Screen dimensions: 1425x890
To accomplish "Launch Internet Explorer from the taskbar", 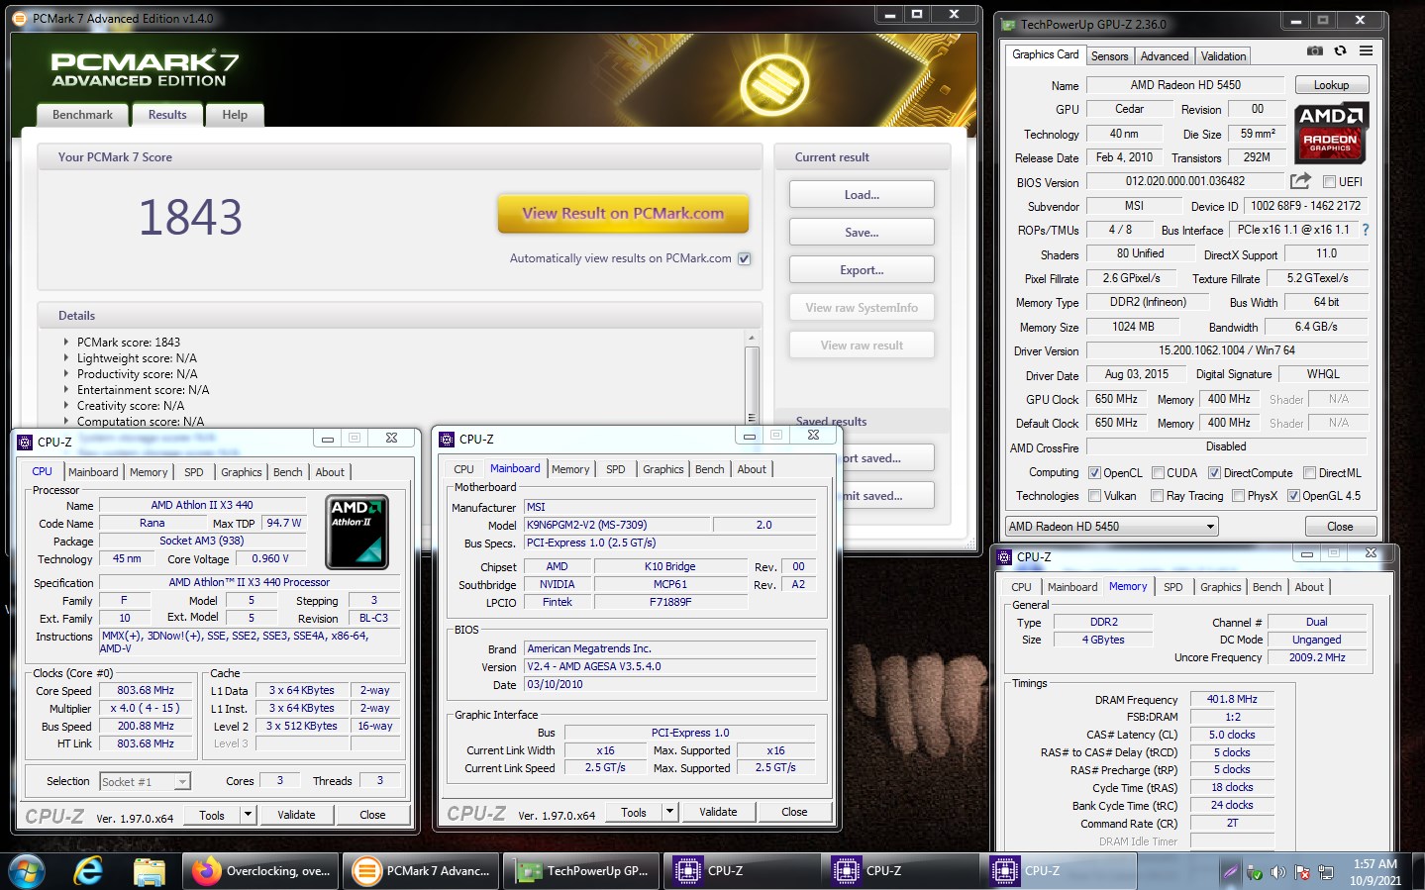I will coord(89,871).
